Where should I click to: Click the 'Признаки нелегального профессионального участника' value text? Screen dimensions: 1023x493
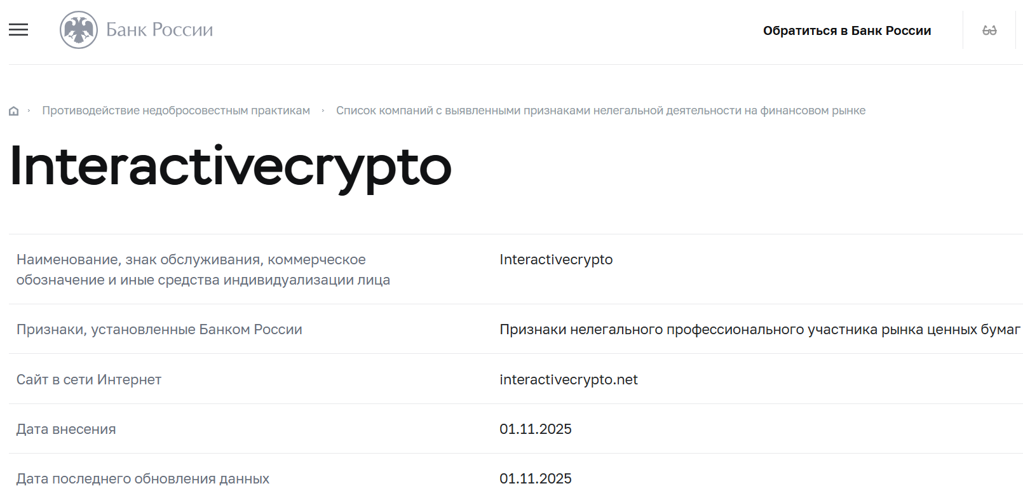pos(756,329)
